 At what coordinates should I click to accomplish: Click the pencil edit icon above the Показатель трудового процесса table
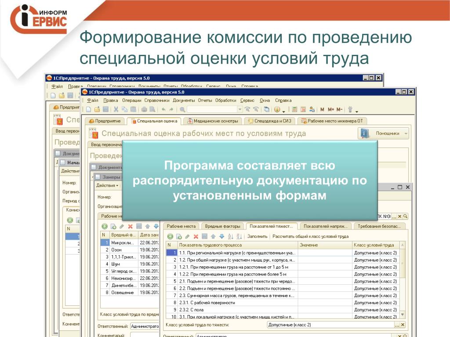coord(187,237)
